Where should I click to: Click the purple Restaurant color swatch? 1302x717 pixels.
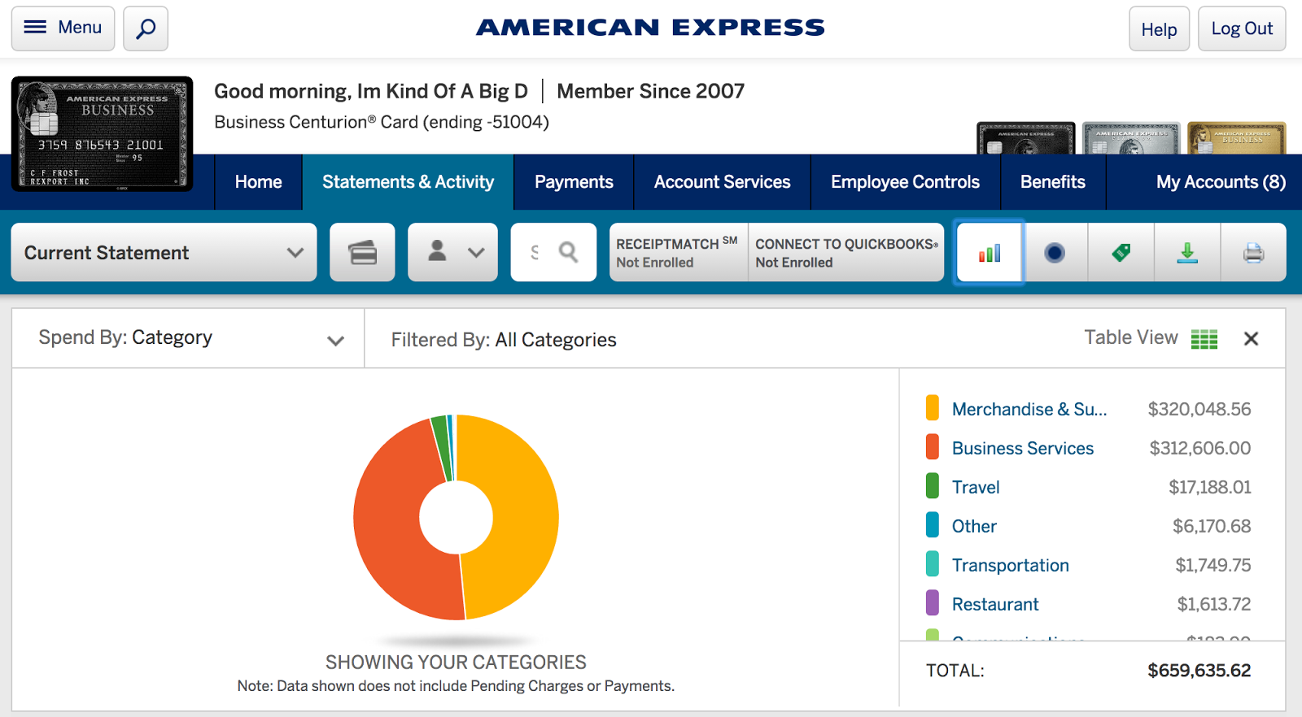pos(933,603)
